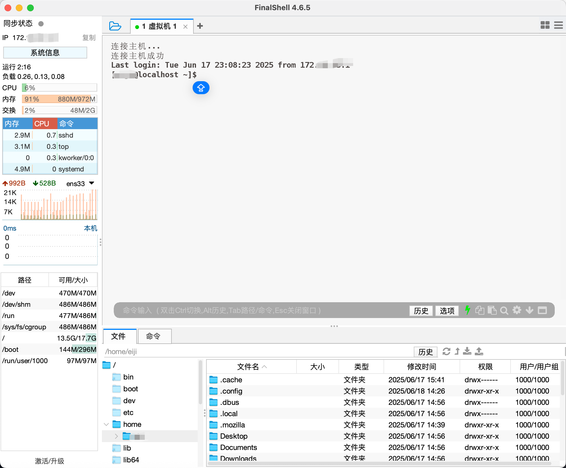Click the upload file icon
Image resolution: width=566 pixels, height=468 pixels.
tap(479, 351)
